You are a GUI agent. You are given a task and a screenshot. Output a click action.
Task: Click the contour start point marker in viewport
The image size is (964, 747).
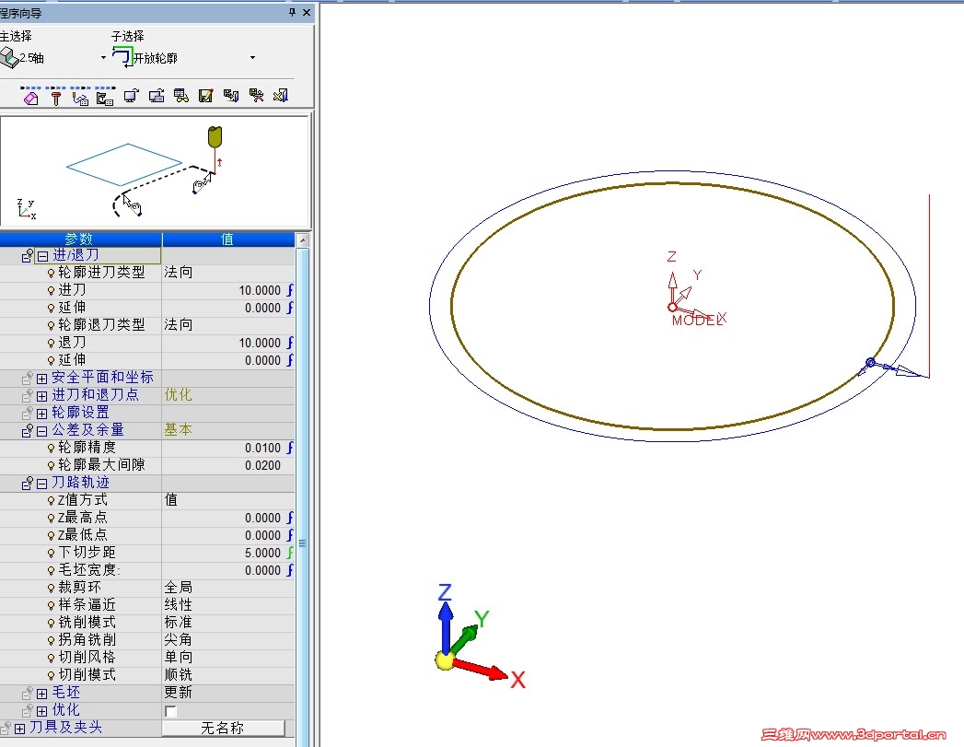tap(871, 363)
